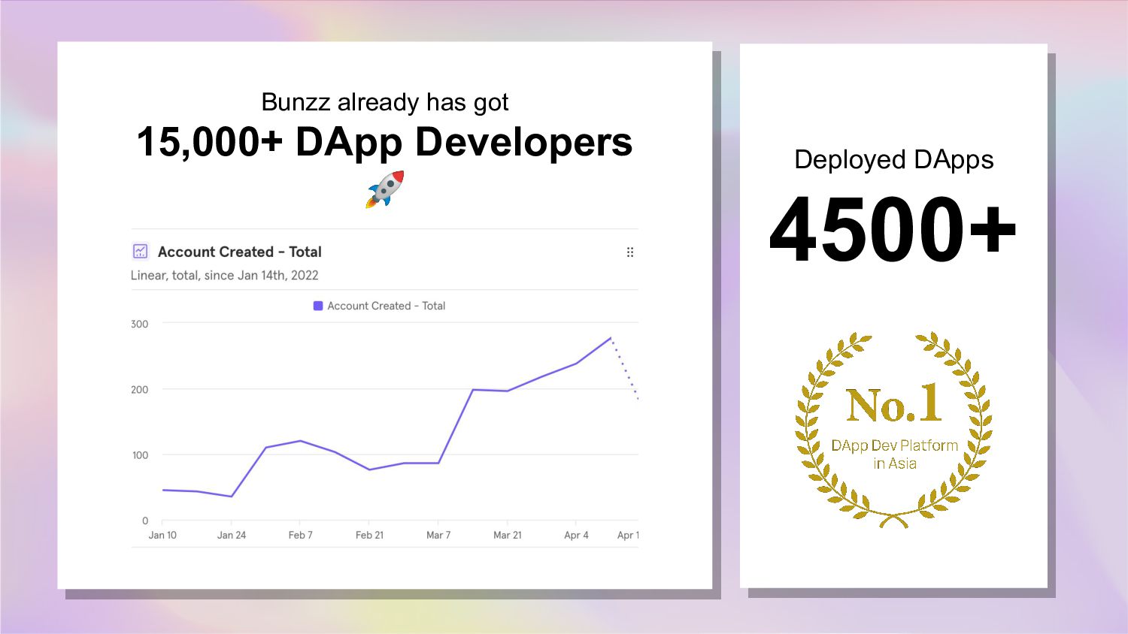Click the large '4500+' number
1128x634 pixels.
(x=893, y=229)
